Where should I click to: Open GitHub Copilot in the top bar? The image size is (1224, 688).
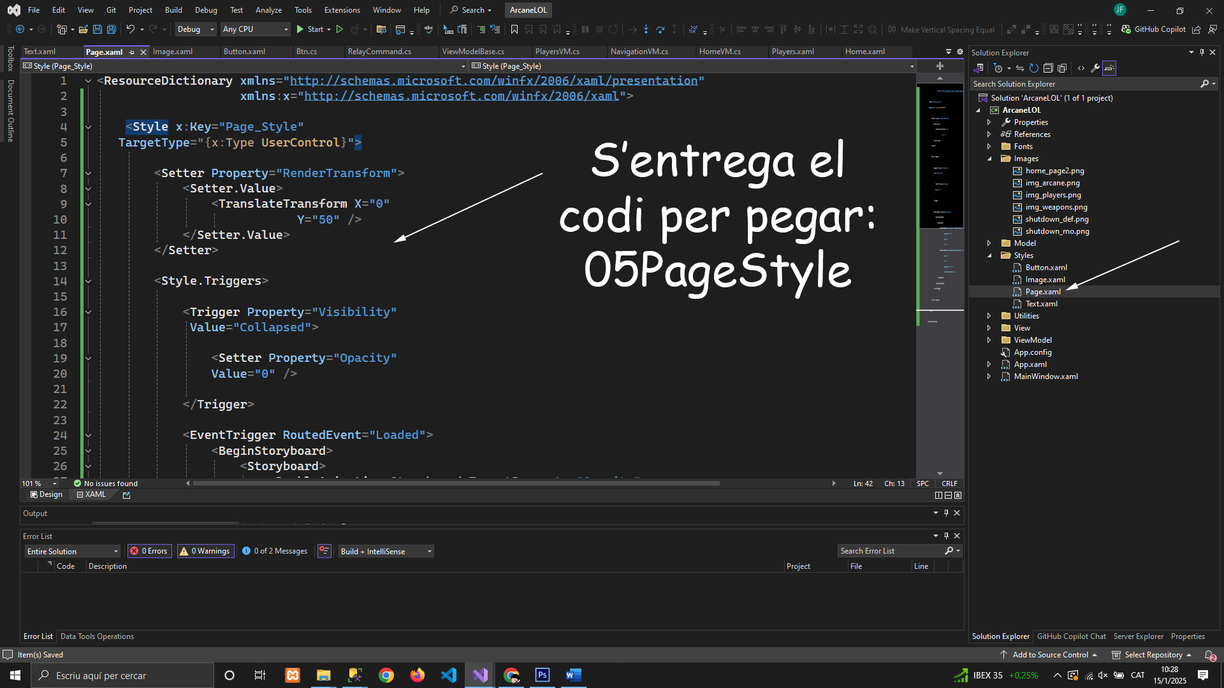click(1154, 29)
